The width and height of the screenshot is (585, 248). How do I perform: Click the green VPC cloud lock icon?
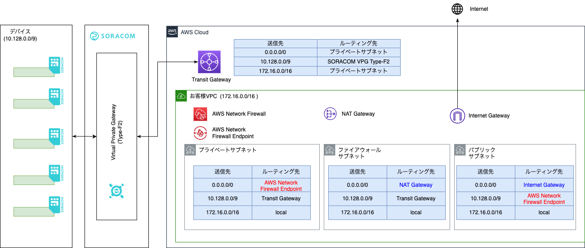tap(181, 96)
